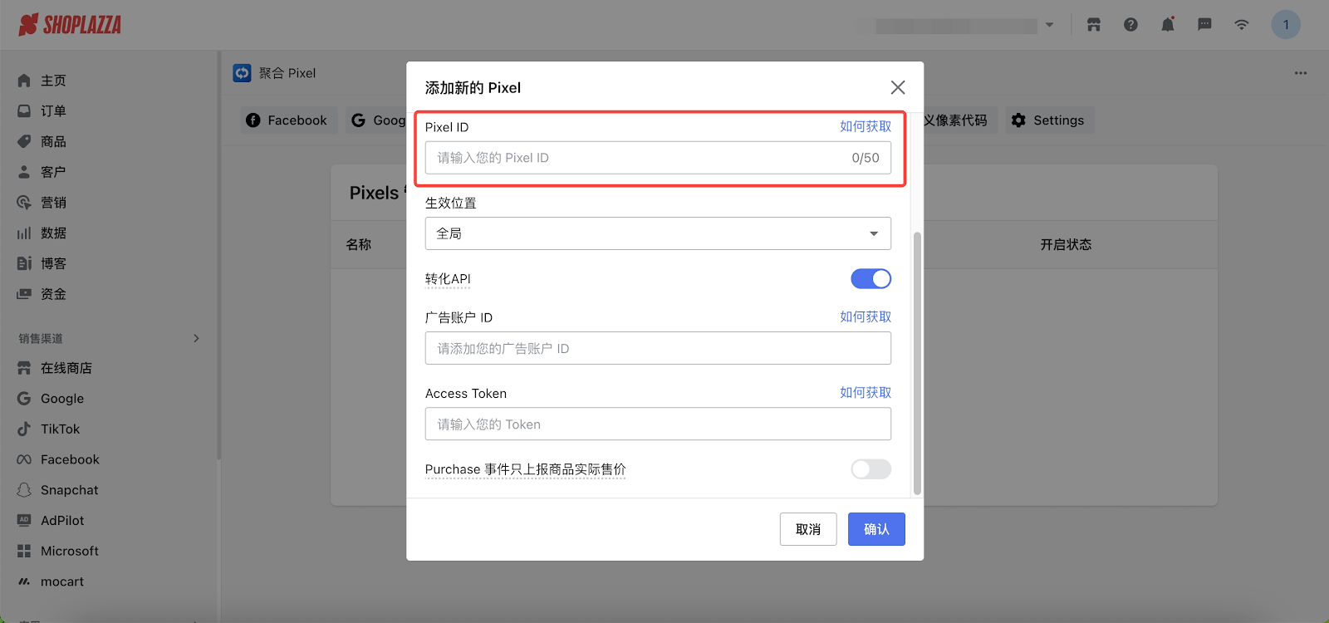Open the chat message icon

(x=1204, y=25)
